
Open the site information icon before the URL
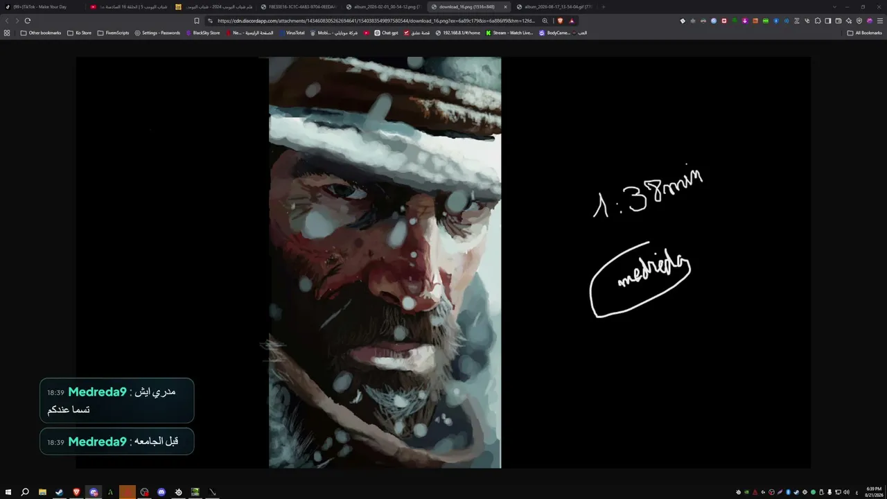[209, 21]
